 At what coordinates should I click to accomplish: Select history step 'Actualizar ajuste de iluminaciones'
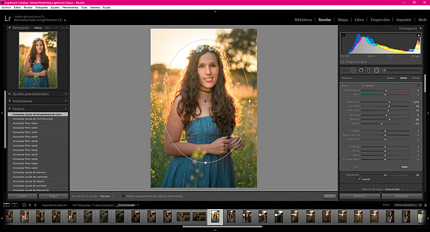[38, 119]
